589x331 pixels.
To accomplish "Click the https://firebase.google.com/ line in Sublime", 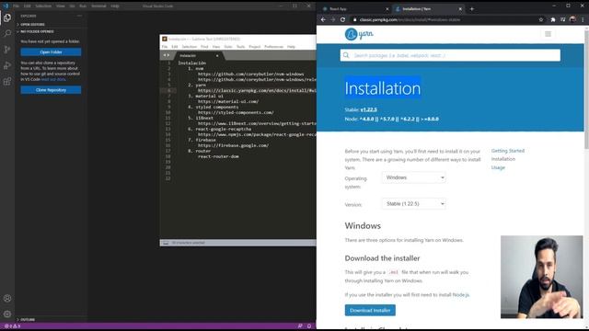I will pyautogui.click(x=233, y=145).
